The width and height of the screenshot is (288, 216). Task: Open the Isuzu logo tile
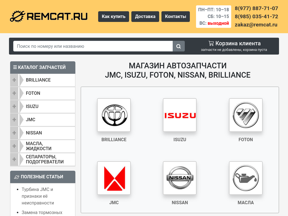(x=180, y=115)
